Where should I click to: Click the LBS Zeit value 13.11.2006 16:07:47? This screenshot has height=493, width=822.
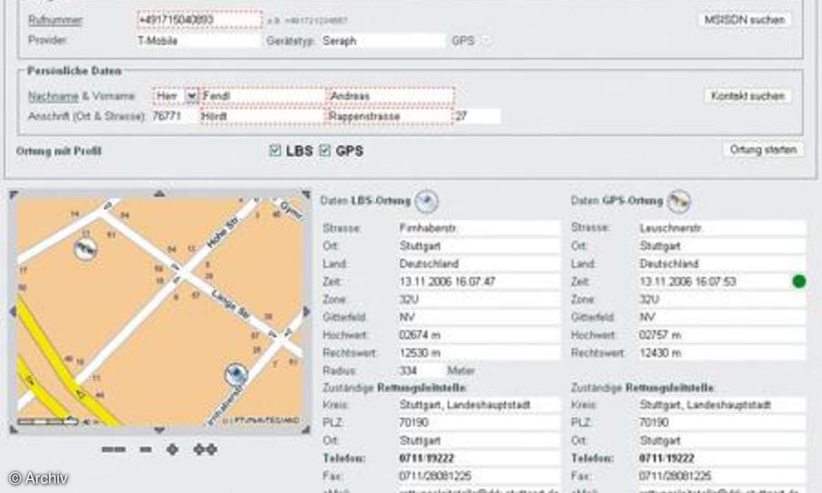478,281
